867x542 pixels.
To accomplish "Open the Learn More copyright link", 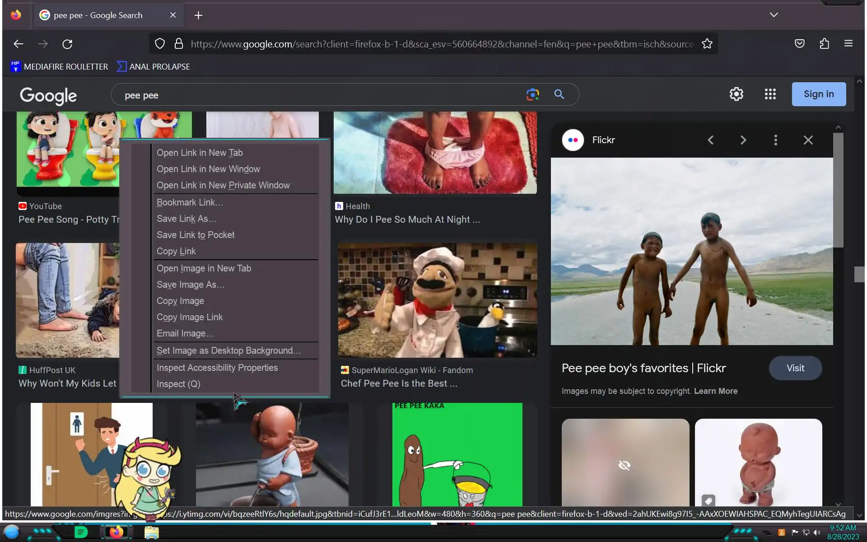I will (x=715, y=391).
